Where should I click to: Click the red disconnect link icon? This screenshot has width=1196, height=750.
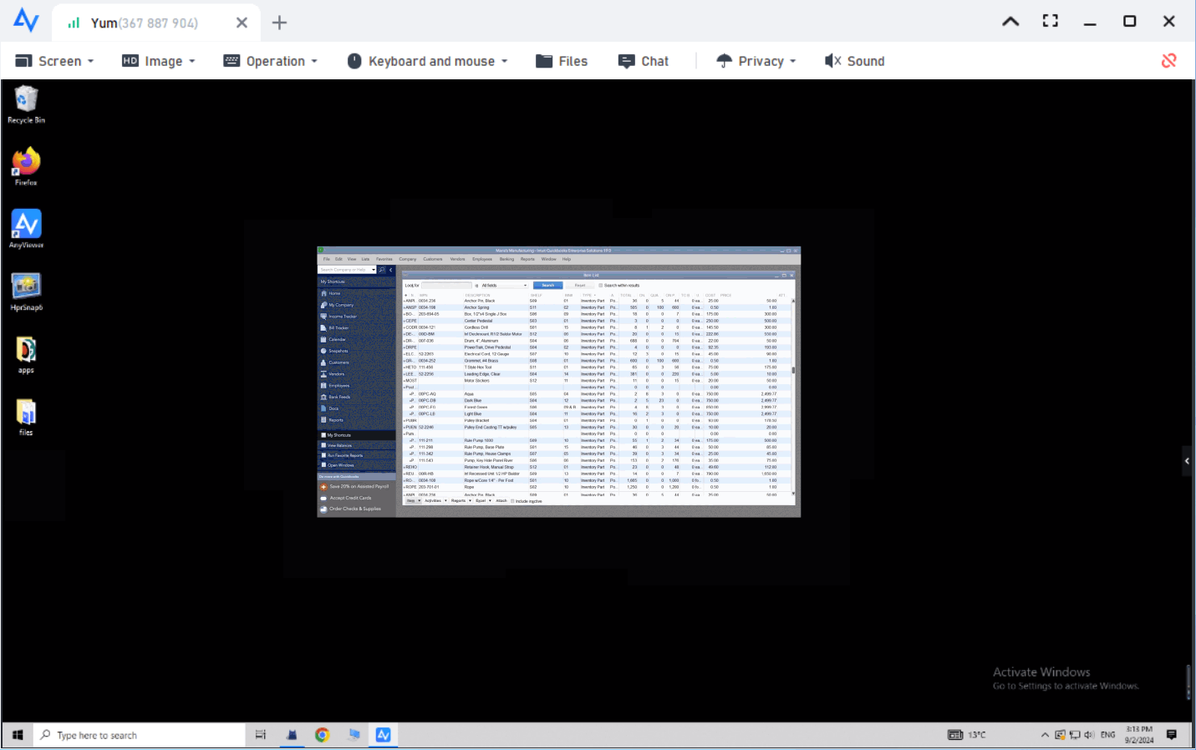click(1168, 60)
